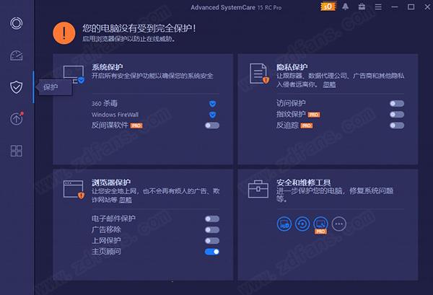The width and height of the screenshot is (433, 295).
Task: Open the hamburger options menu
Action: click(378, 6)
